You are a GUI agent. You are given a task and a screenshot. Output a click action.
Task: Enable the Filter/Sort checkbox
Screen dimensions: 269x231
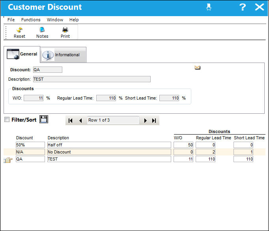coord(7,120)
